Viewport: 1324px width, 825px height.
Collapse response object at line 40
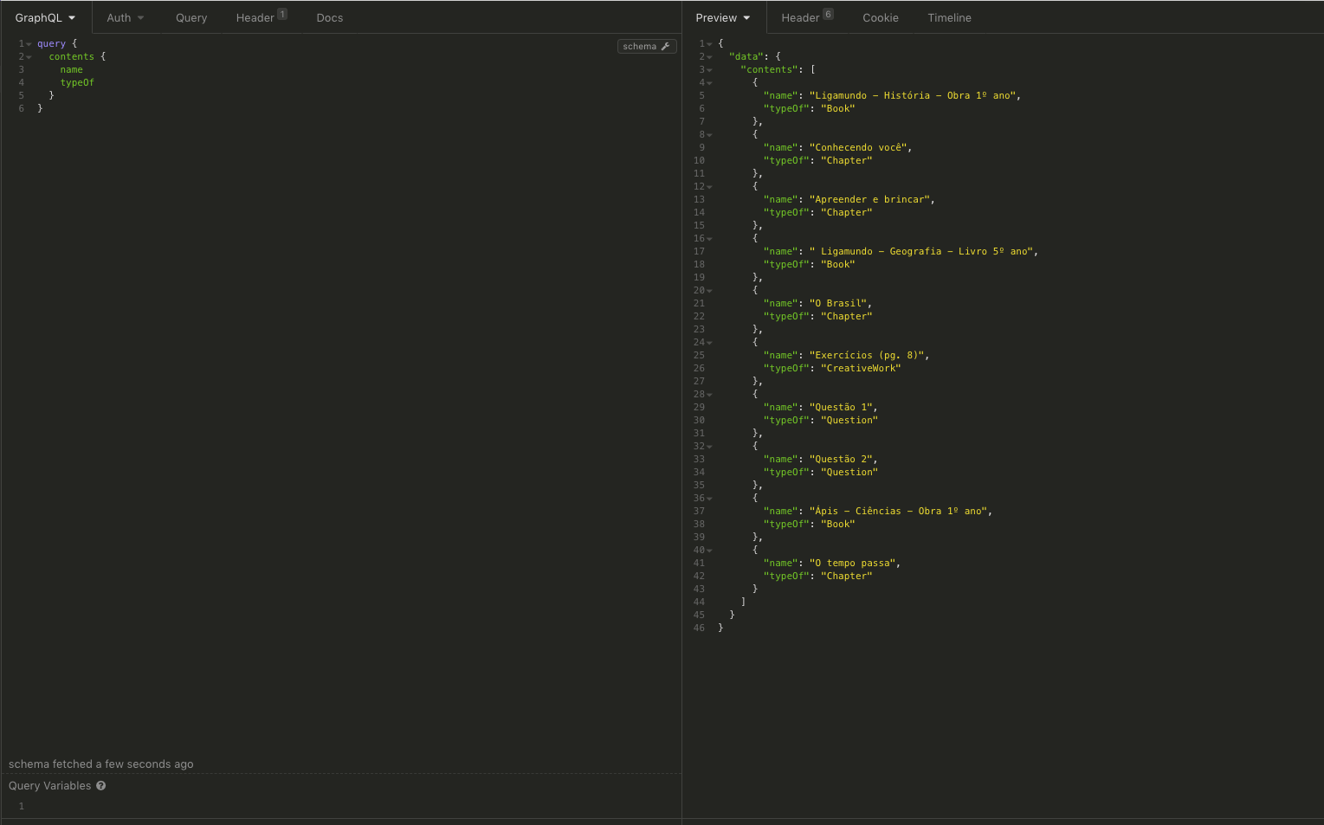pos(709,551)
